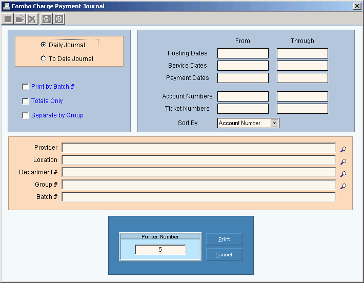Click into the Batch # text field
Image resolution: width=364 pixels, height=283 pixels.
199,197
